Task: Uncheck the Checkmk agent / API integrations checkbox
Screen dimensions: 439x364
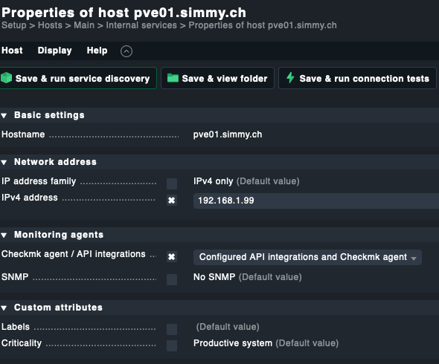Action: point(172,256)
